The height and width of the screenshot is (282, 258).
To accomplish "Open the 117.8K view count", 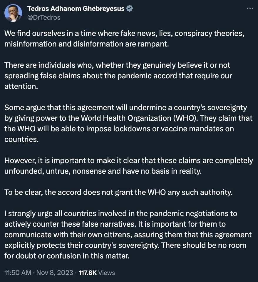I will click(x=88, y=273).
